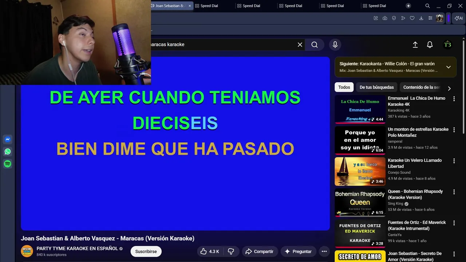
Task: Open the browser downloads icon
Action: (421, 18)
